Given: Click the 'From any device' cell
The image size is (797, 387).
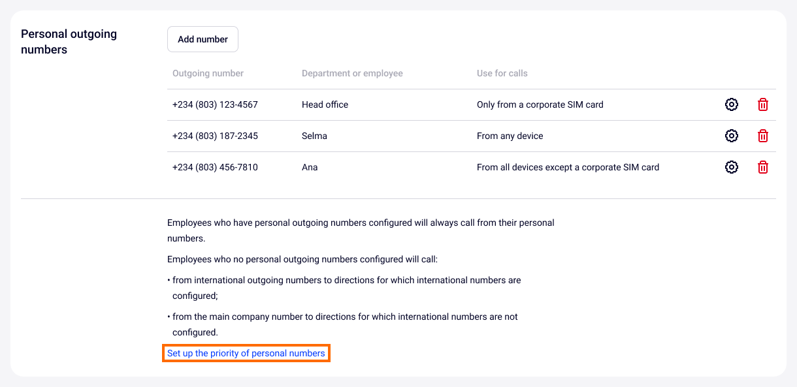Looking at the screenshot, I should click(x=510, y=136).
